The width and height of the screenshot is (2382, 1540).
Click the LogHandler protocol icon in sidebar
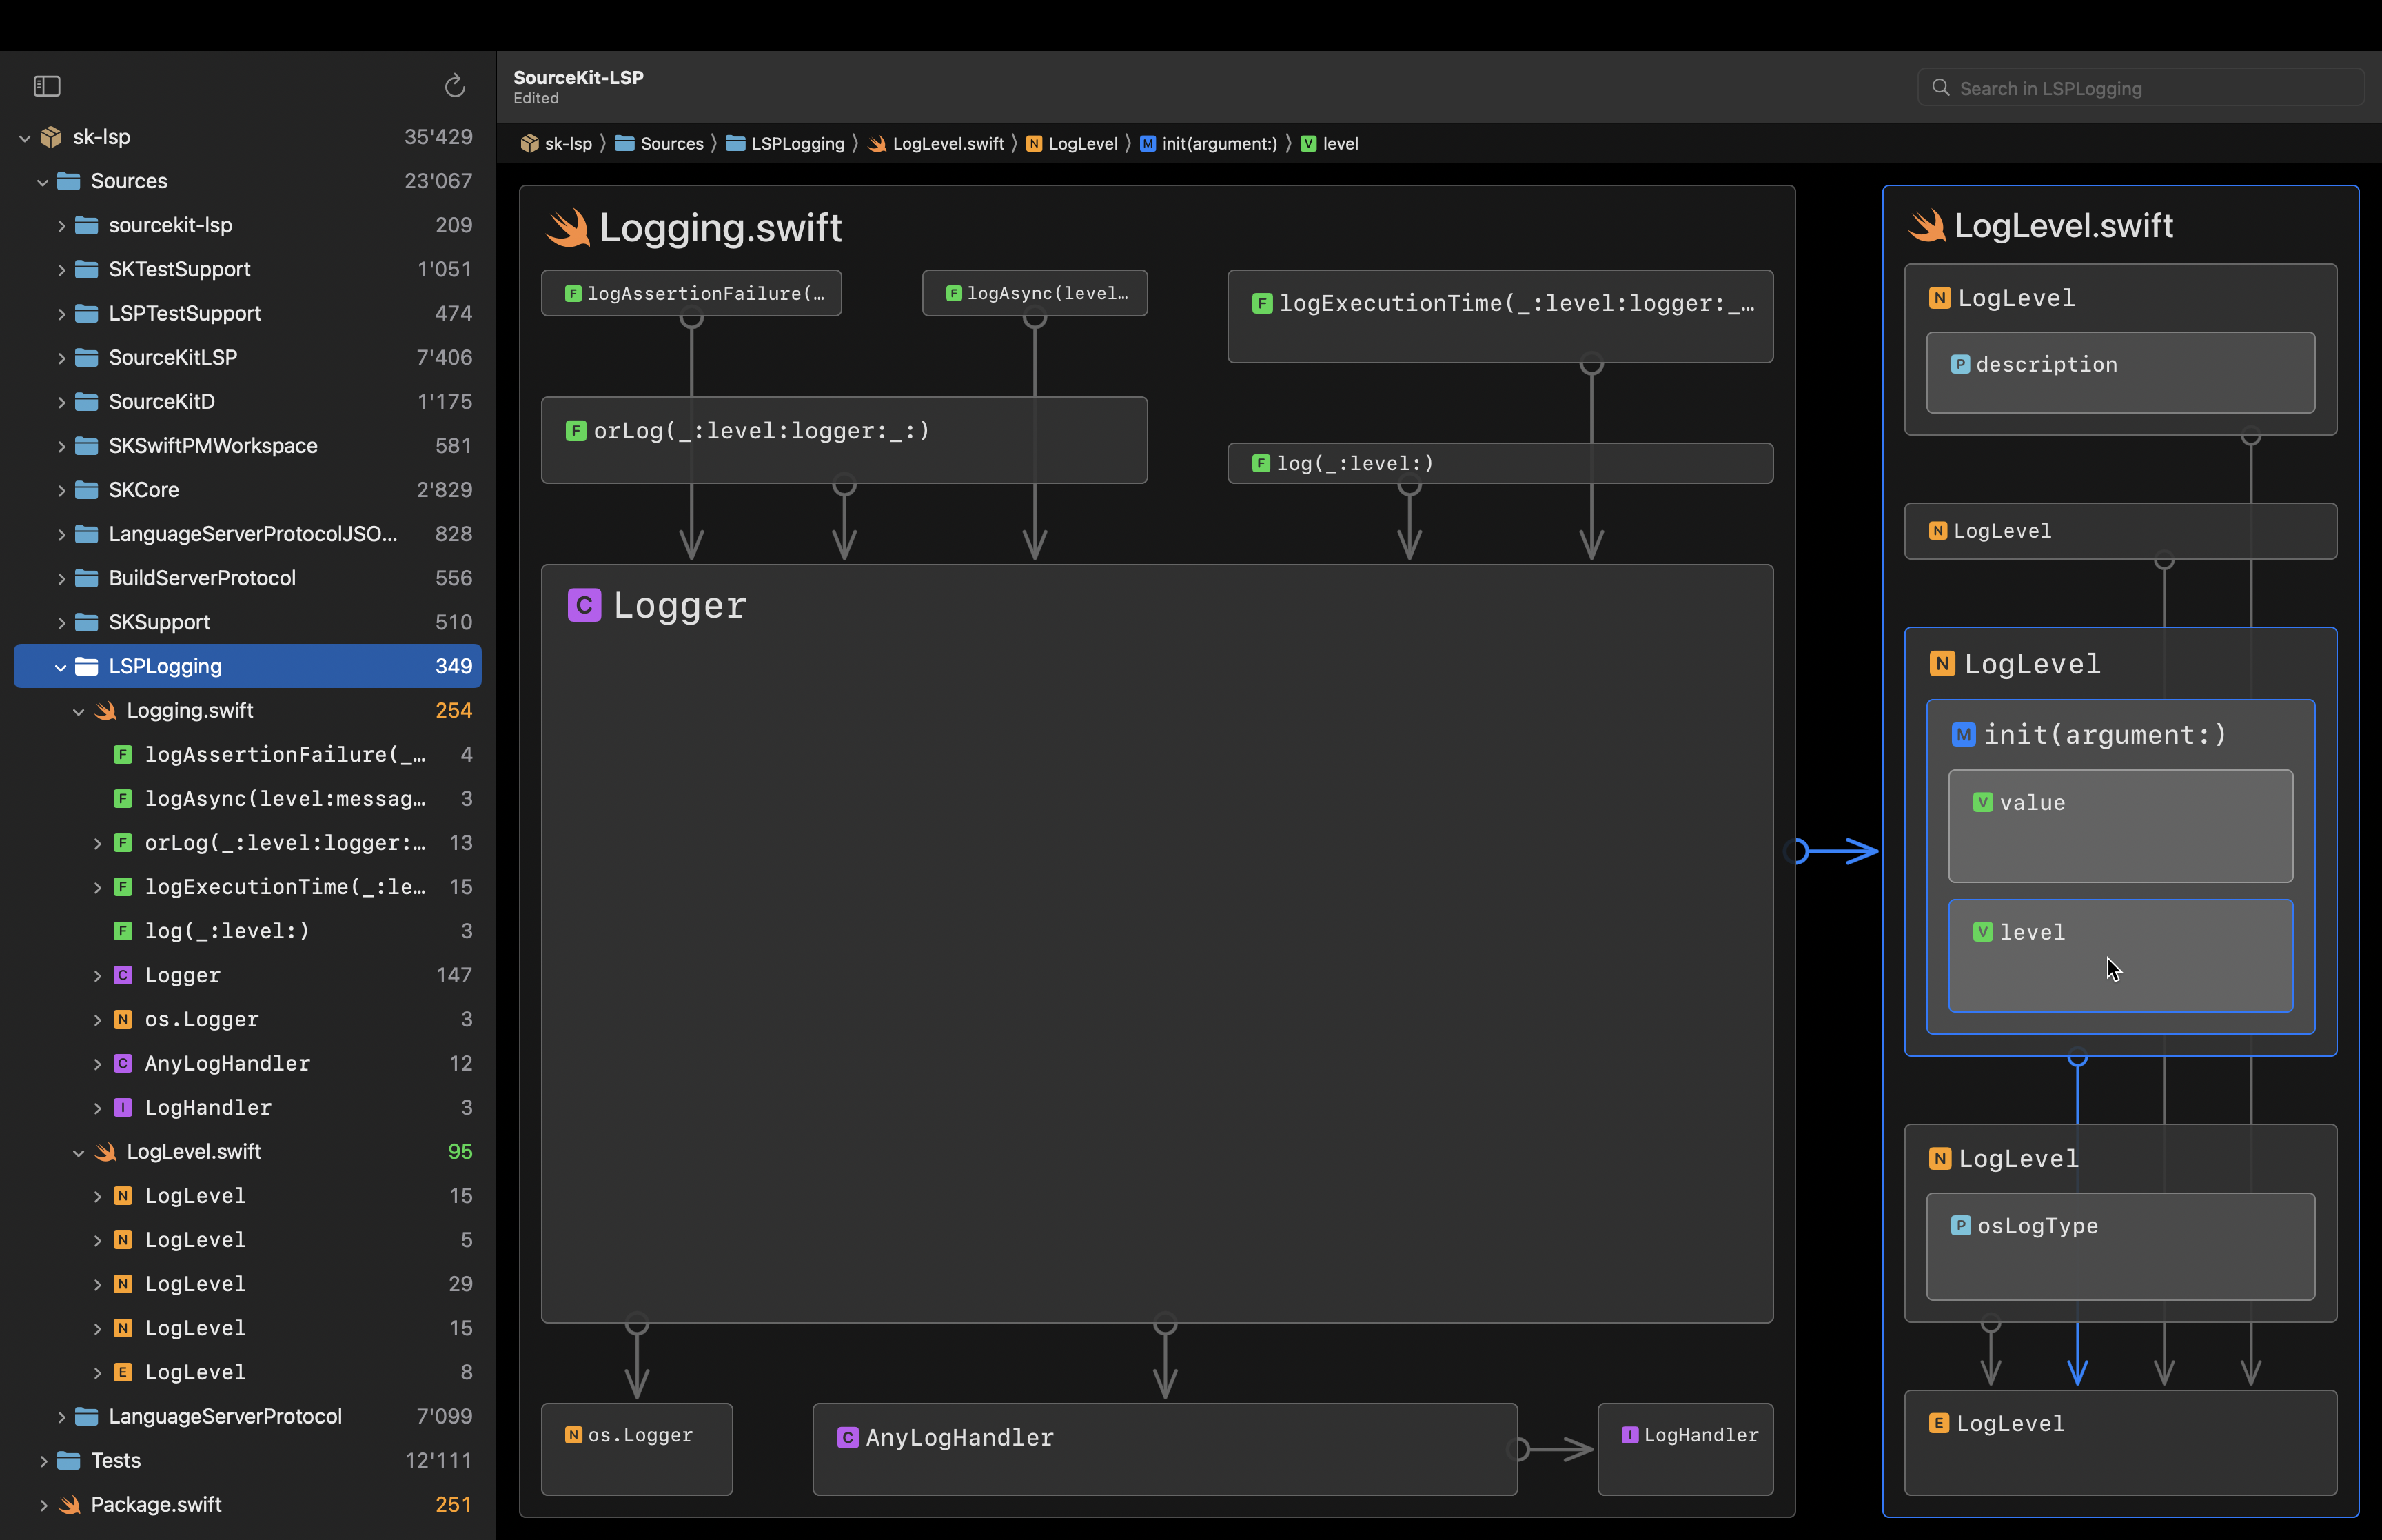click(123, 1107)
